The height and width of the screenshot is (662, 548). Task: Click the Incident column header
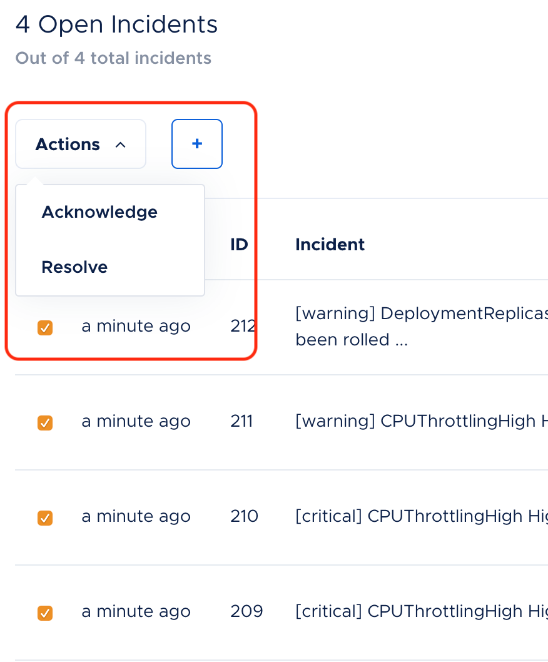[330, 245]
